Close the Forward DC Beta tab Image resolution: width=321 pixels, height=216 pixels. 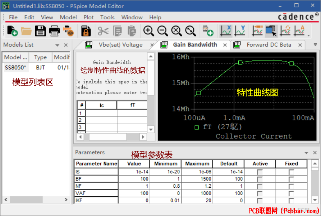click(x=300, y=45)
